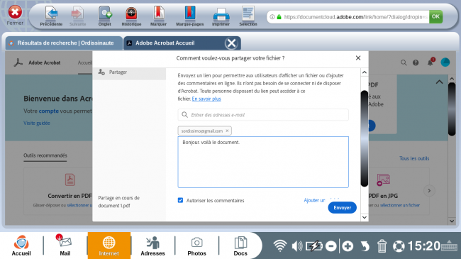Click the email addresses input field
This screenshot has width=461, height=259.
(263, 115)
